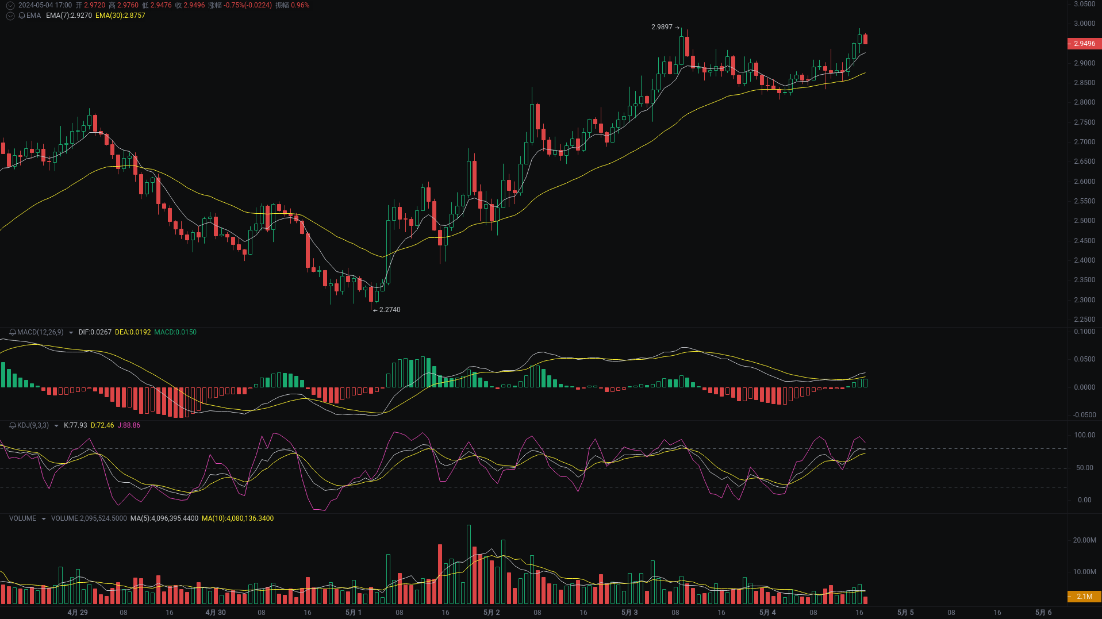Select the 4月29 date on the time axis
The width and height of the screenshot is (1102, 619).
click(x=78, y=612)
